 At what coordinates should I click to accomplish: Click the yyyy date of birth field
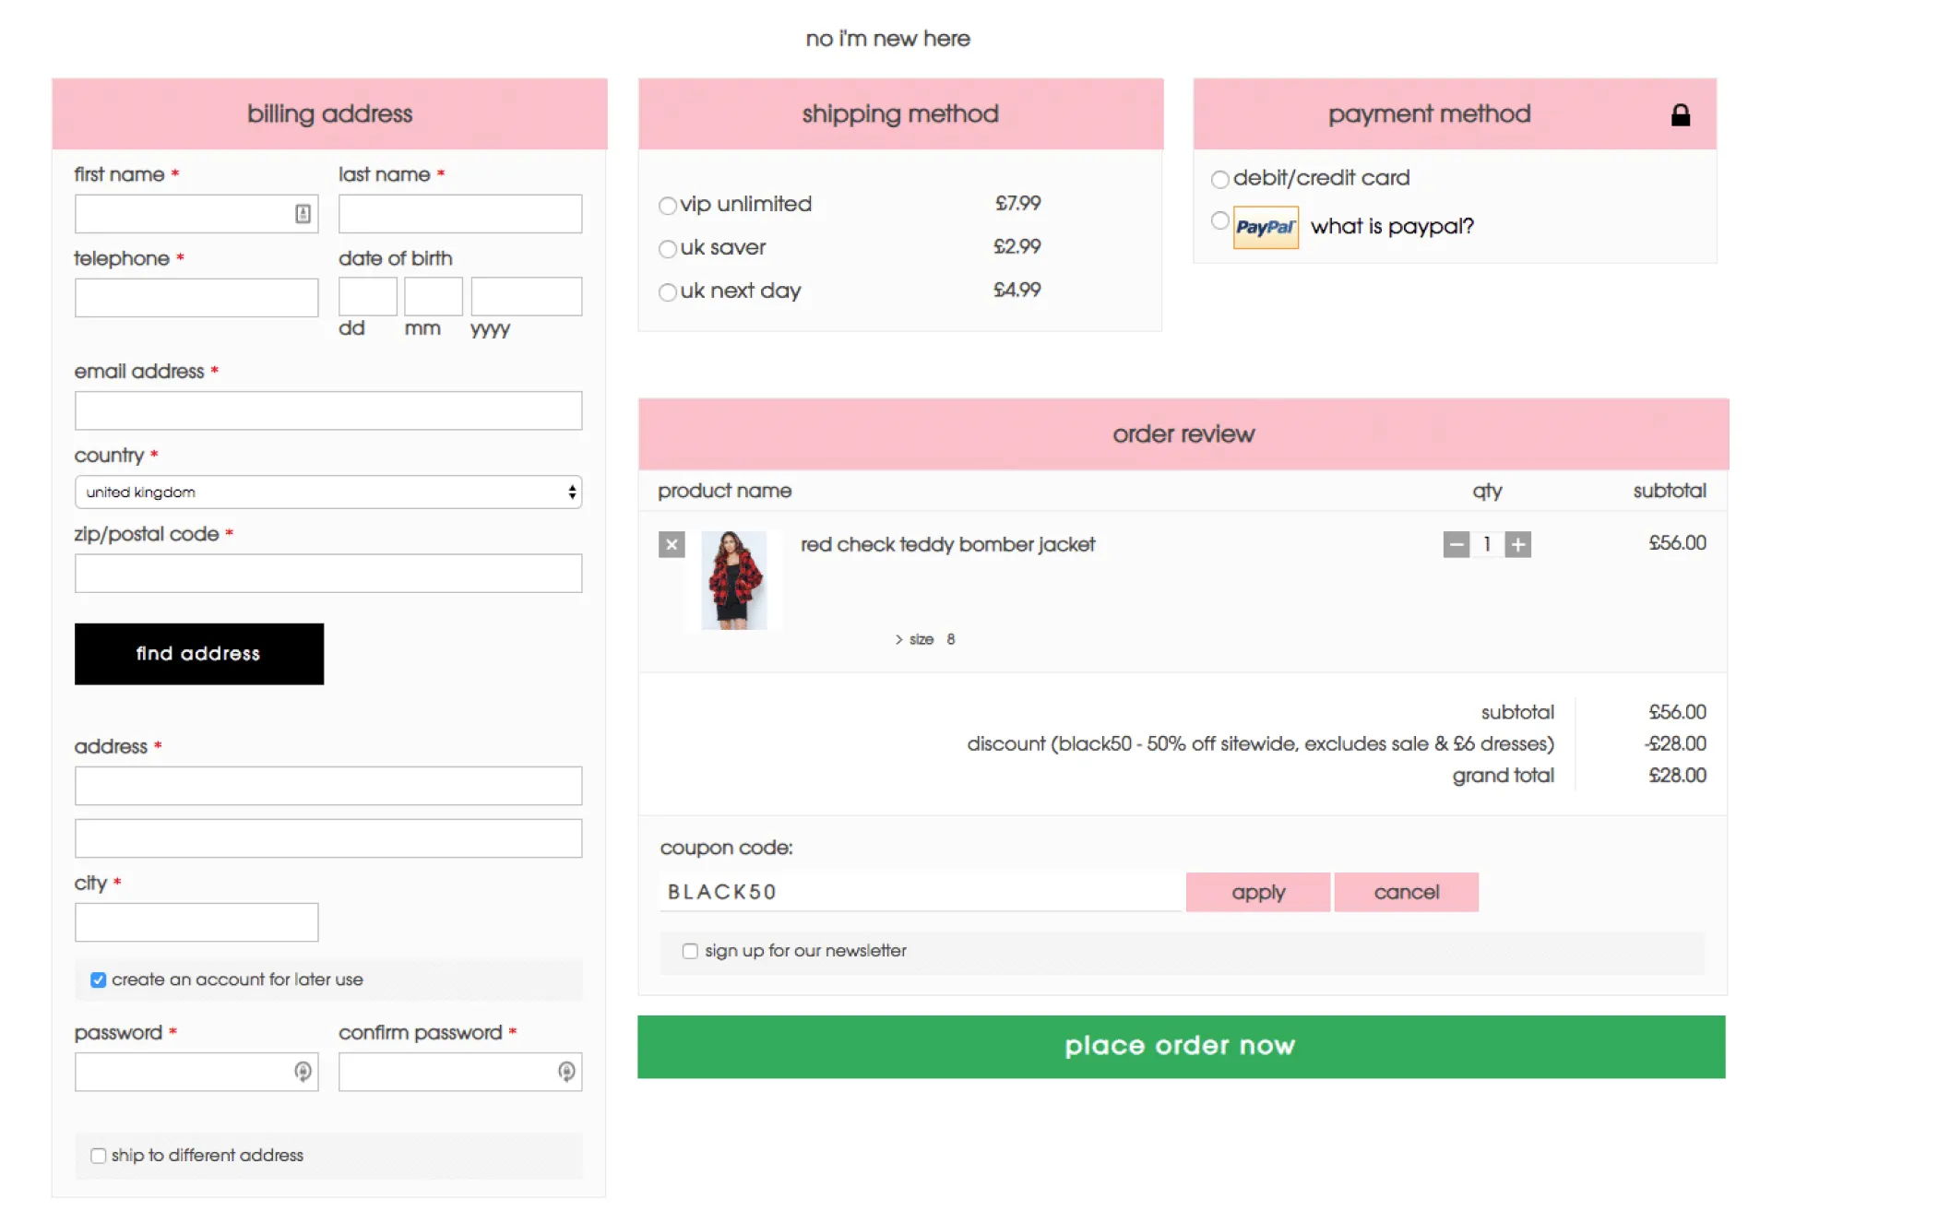coord(527,297)
